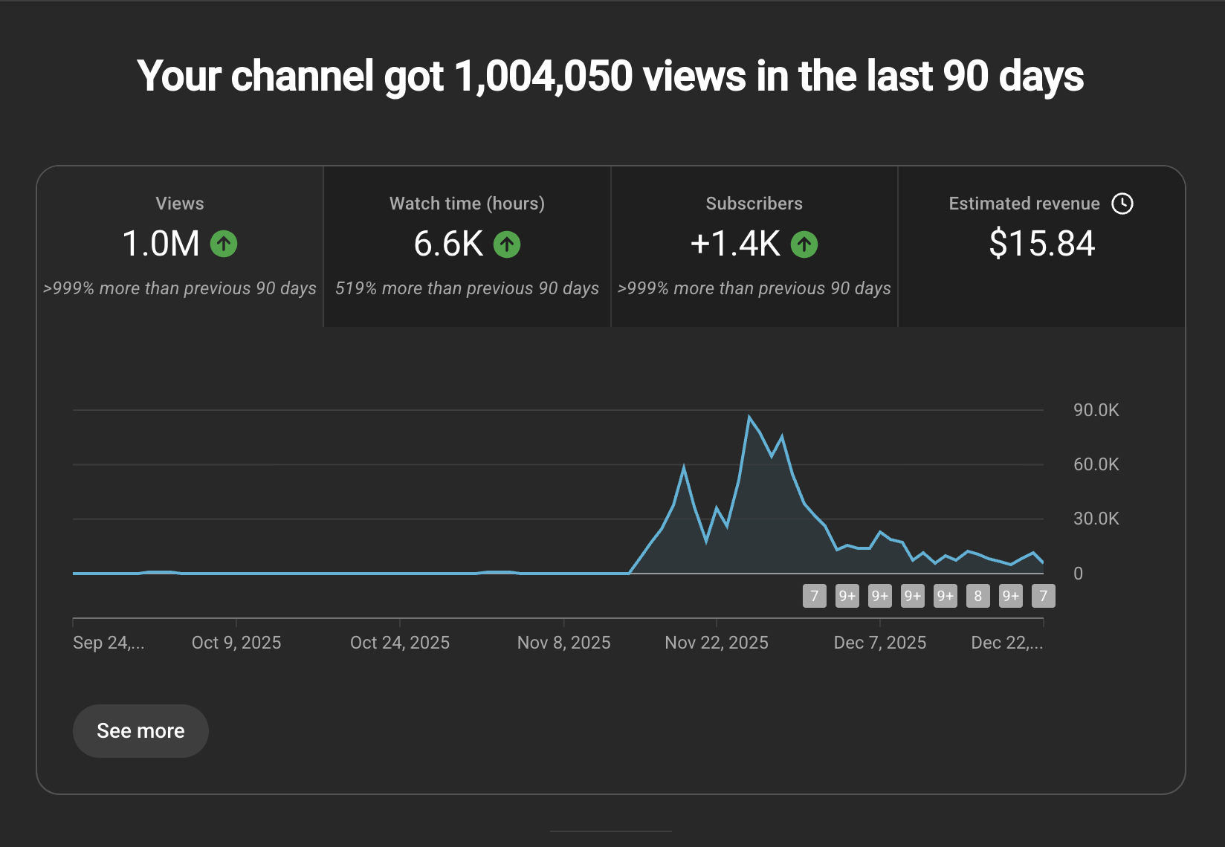Screen dimensions: 1225x847
Task: Click the Nov 22, 2025 axis label
Action: pyautogui.click(x=716, y=643)
